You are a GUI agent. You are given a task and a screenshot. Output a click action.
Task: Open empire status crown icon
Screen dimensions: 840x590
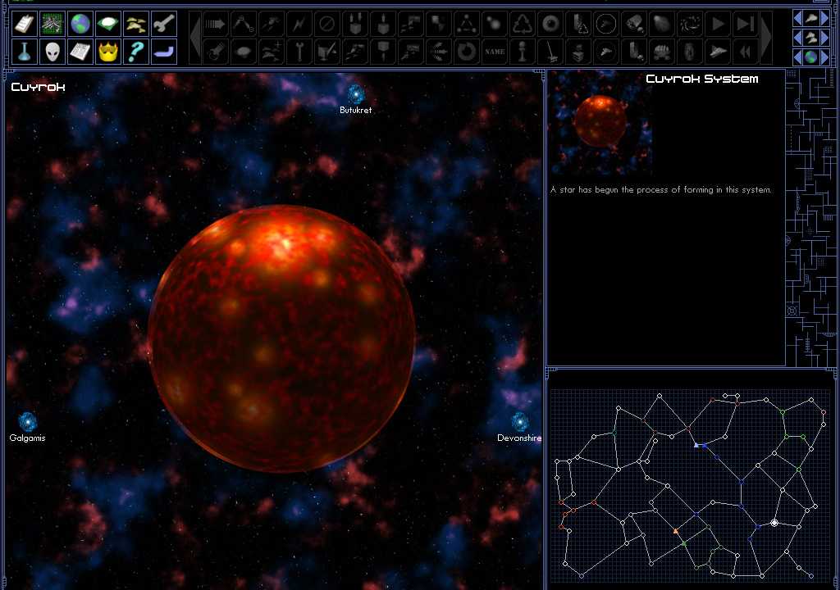pos(108,52)
